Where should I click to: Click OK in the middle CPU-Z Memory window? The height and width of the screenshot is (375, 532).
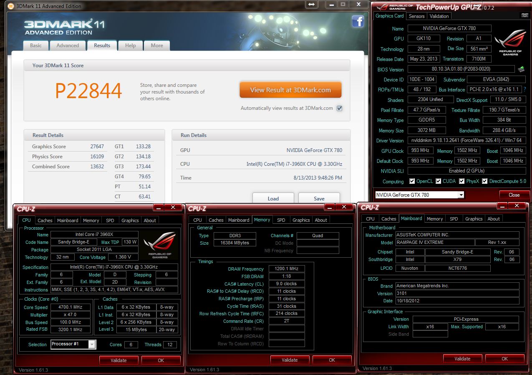coord(332,360)
